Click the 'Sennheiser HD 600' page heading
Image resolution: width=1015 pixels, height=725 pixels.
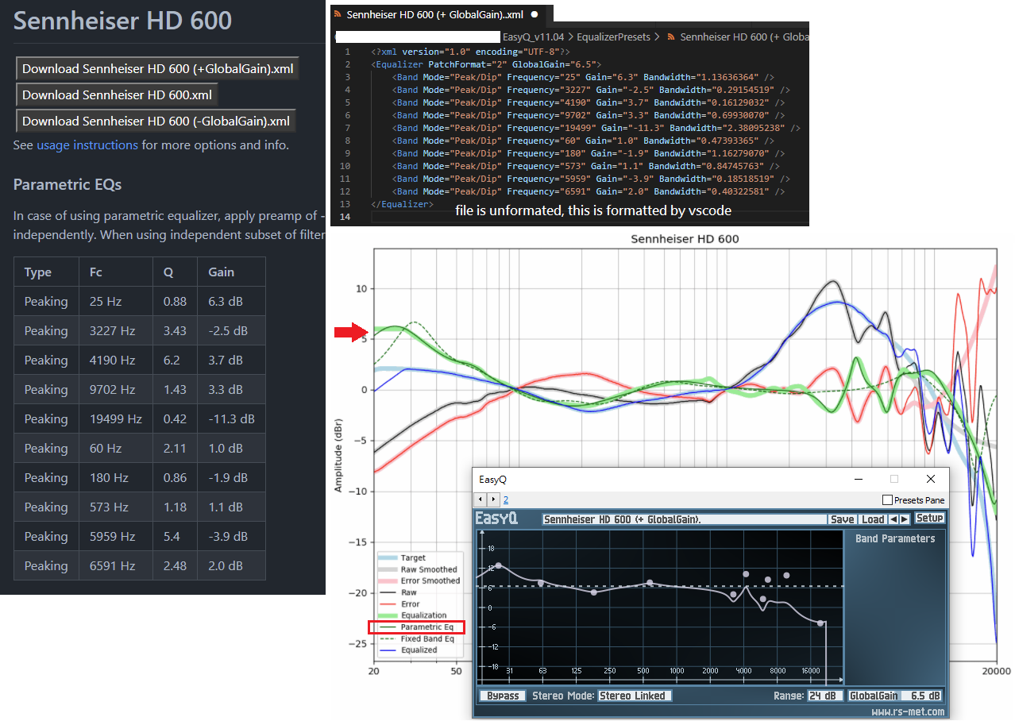point(122,21)
